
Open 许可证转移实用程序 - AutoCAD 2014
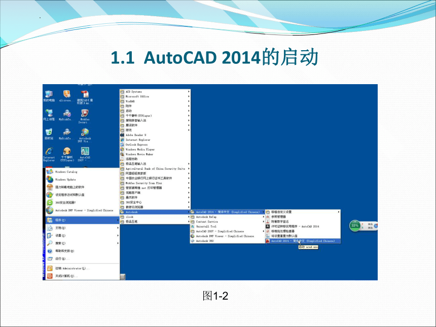[x=303, y=227]
